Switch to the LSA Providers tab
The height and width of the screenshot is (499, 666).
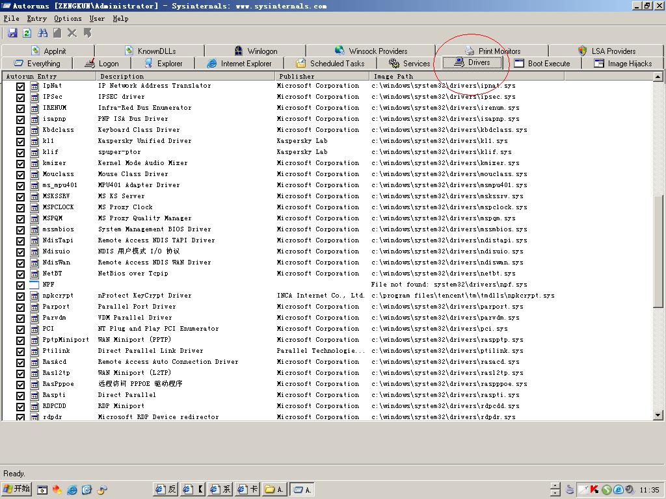pyautogui.click(x=607, y=51)
